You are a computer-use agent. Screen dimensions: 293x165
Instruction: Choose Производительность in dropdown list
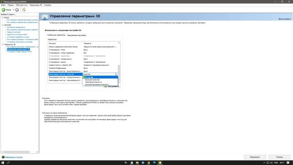[100, 82]
